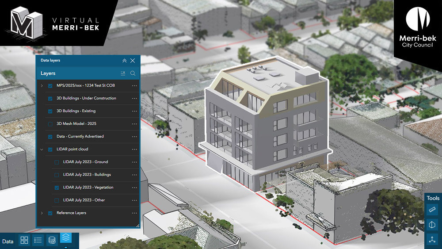Viewport: 442px width, 249px height.
Task: Turn off 3D Buildings - Existing checkbox
Action: click(50, 111)
